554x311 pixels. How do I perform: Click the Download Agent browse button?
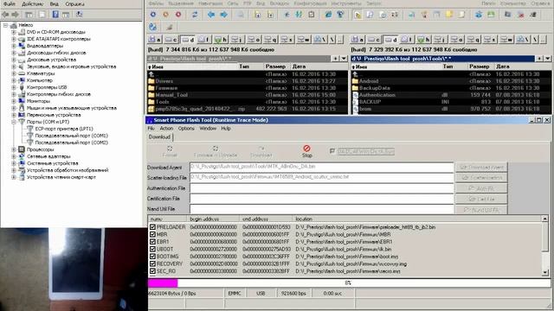[x=481, y=167]
